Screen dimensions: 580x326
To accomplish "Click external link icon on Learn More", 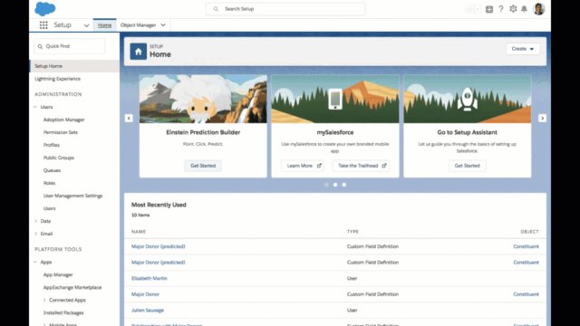I will pos(319,166).
